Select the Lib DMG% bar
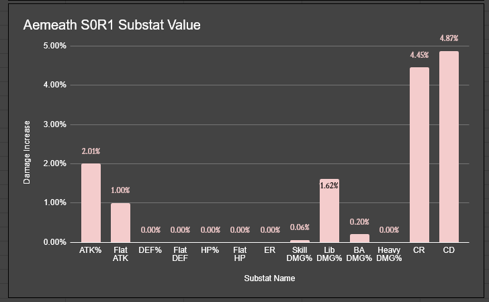The image size is (489, 302). click(329, 211)
